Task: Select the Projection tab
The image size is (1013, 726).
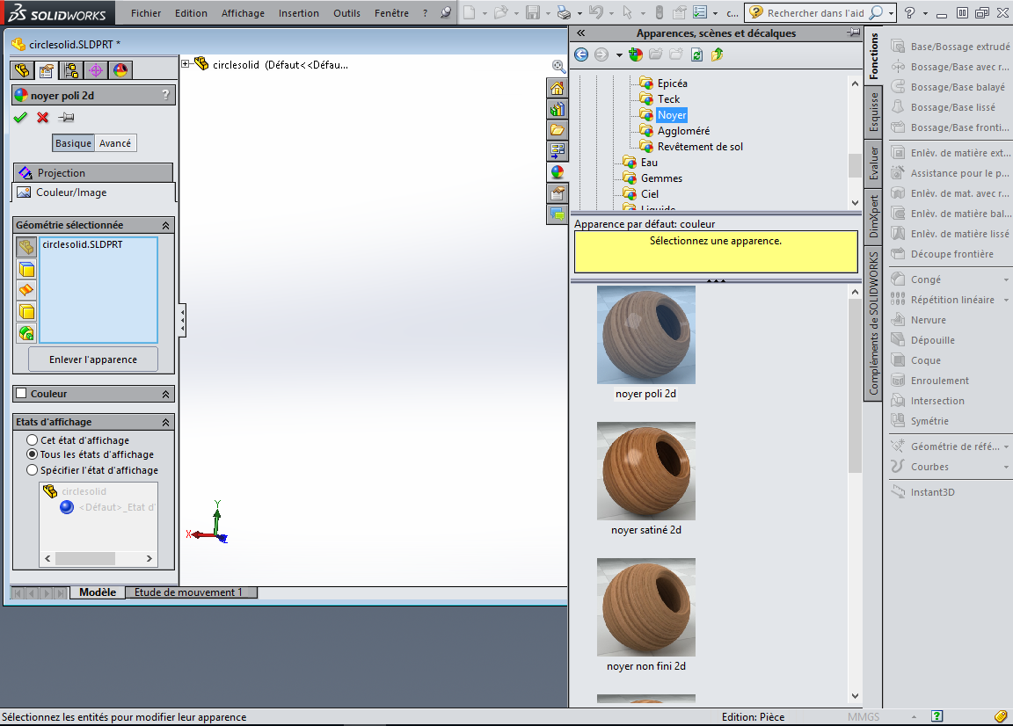Action: (x=93, y=172)
